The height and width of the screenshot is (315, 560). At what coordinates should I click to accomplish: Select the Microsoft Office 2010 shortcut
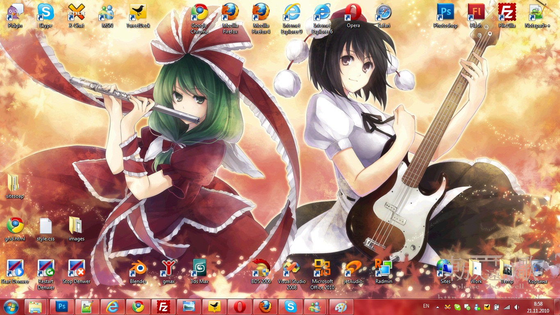click(x=323, y=275)
